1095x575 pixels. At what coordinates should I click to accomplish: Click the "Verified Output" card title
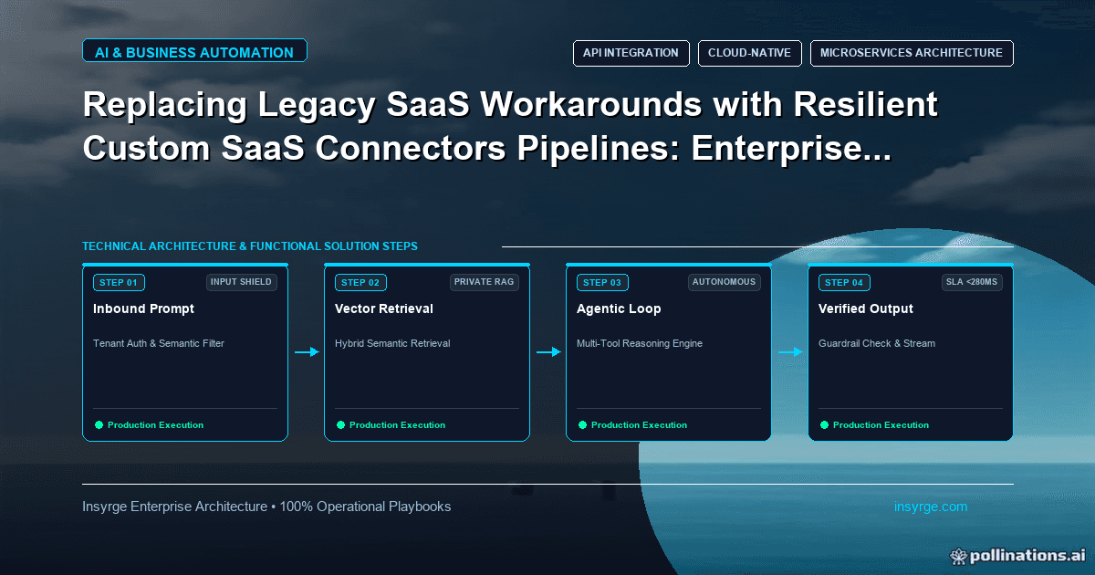tap(866, 309)
